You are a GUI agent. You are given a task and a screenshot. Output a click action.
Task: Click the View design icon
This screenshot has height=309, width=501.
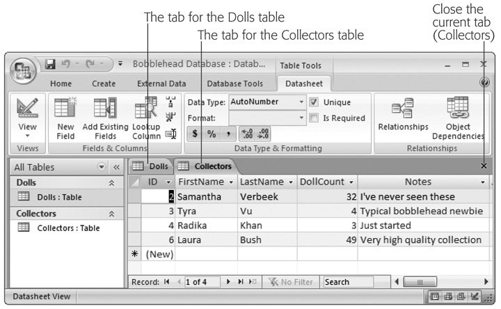[27, 108]
